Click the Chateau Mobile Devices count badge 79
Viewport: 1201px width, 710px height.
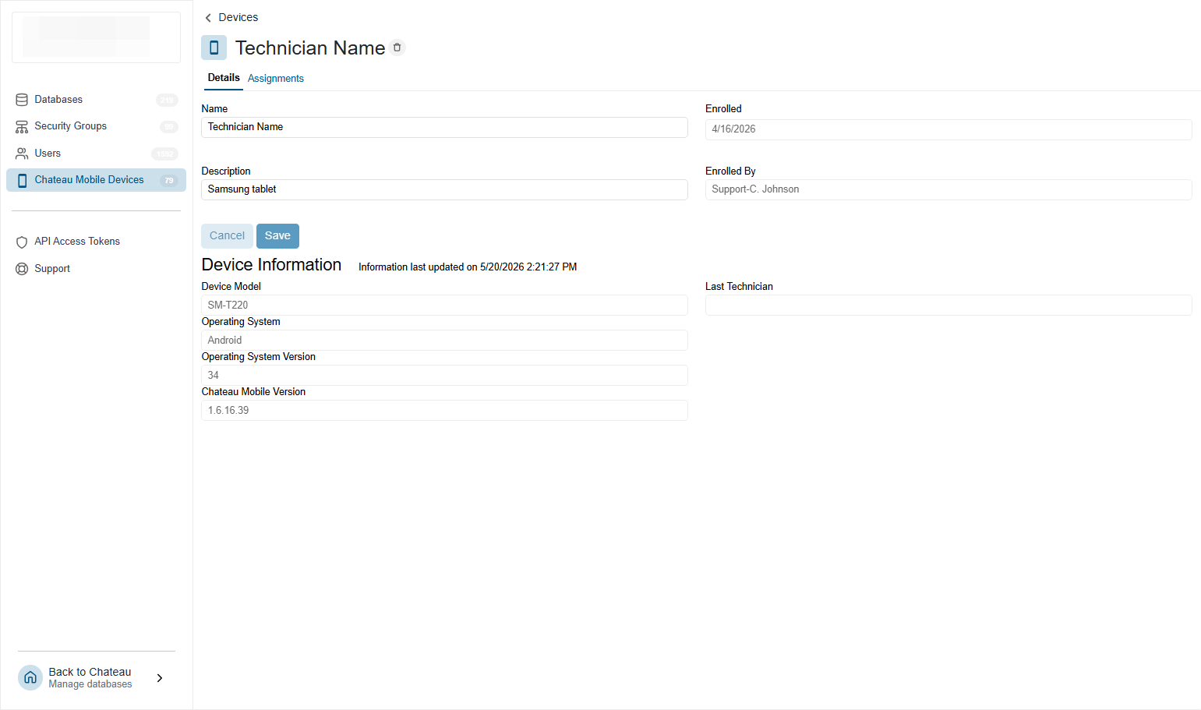(x=169, y=180)
